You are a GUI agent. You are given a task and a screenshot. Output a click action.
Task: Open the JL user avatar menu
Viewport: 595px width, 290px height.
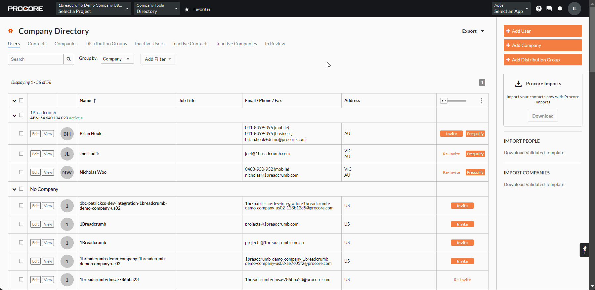coord(574,9)
